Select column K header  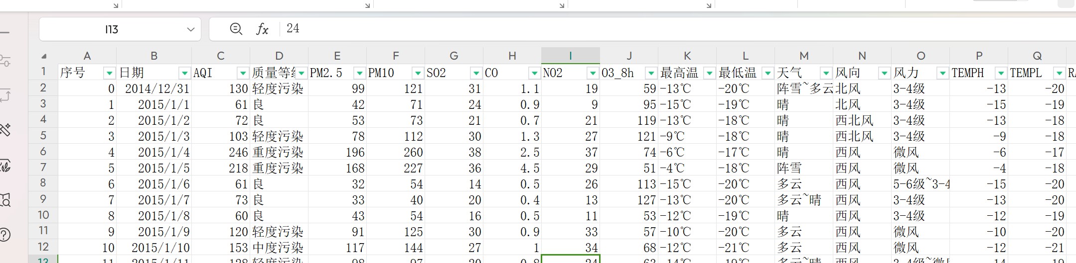click(687, 56)
